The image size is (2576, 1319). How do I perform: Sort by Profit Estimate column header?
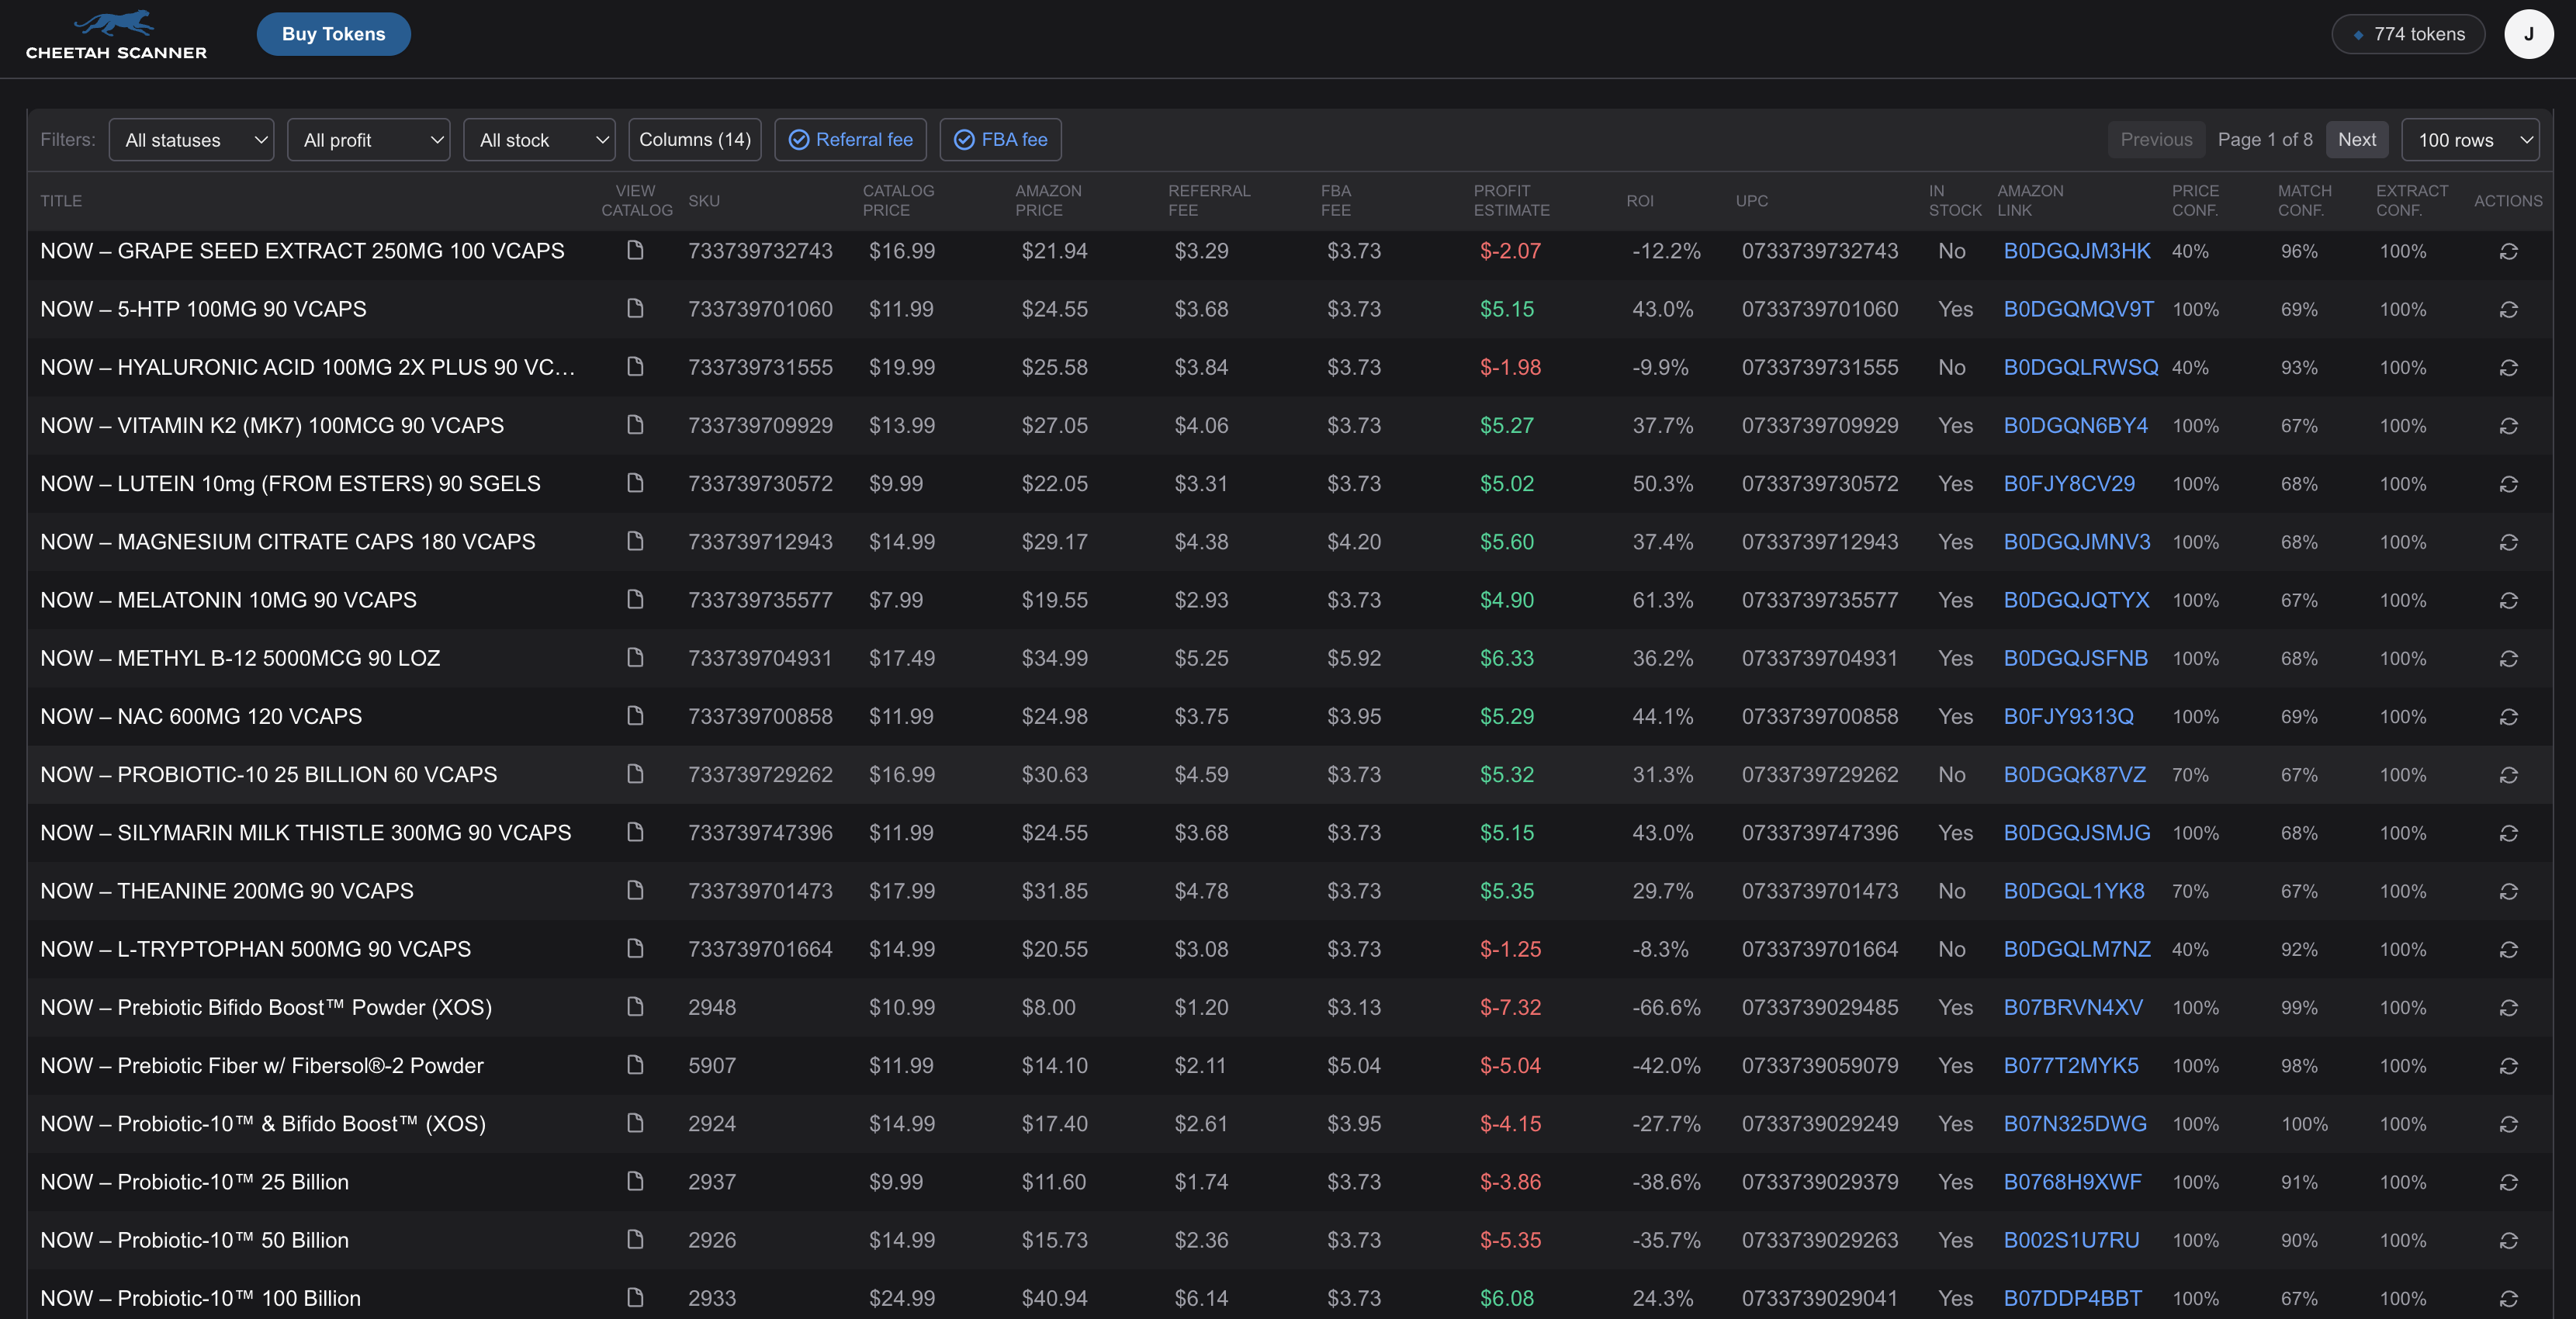pos(1511,200)
